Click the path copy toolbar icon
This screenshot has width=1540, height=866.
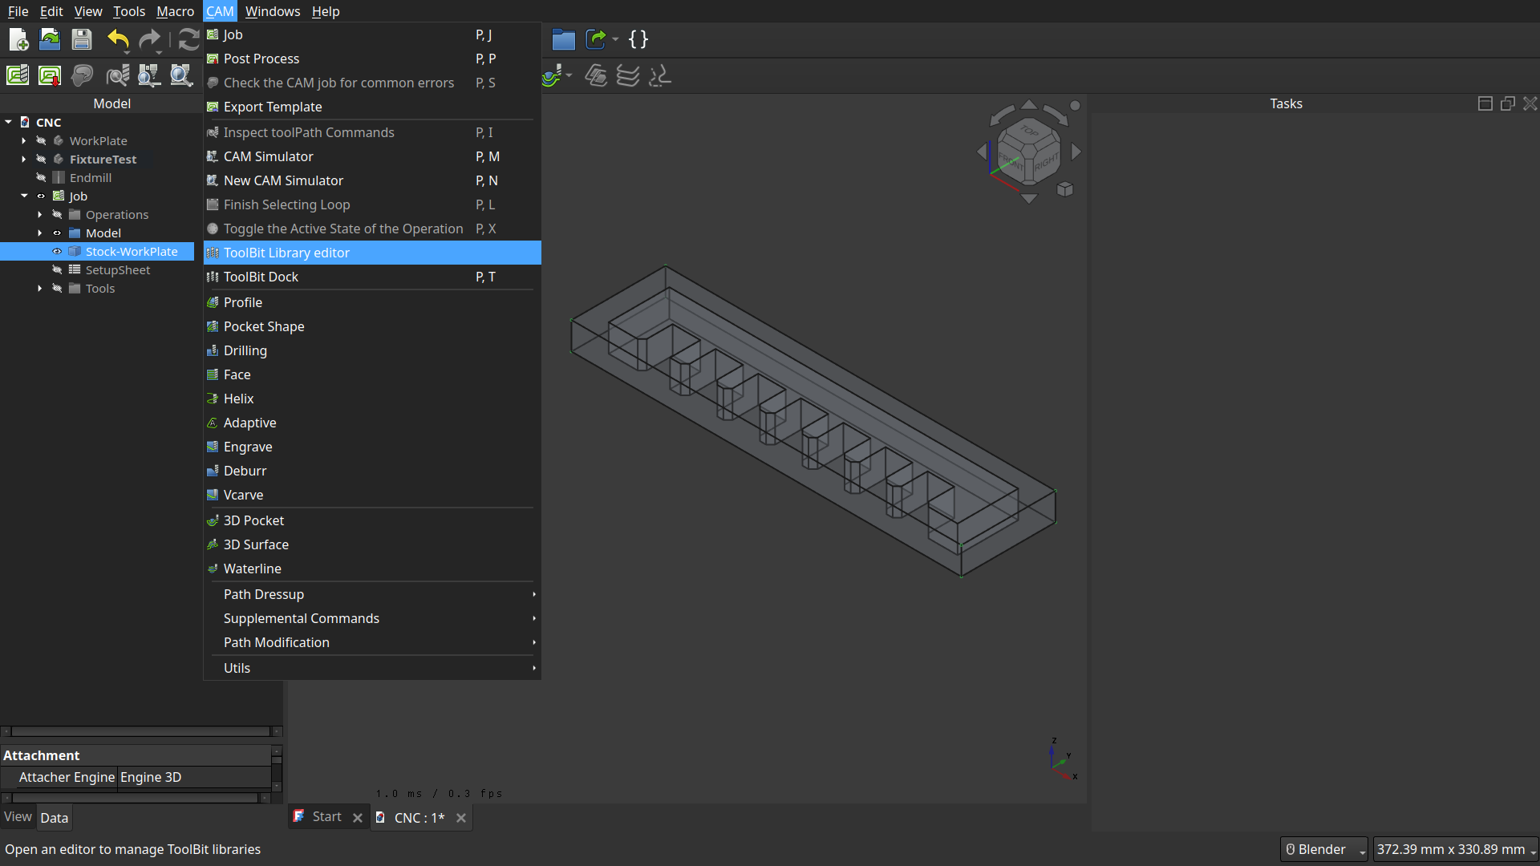coord(596,75)
